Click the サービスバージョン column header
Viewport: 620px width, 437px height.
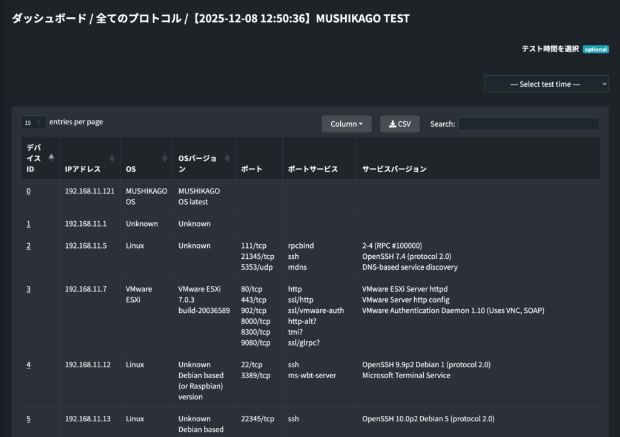point(394,169)
